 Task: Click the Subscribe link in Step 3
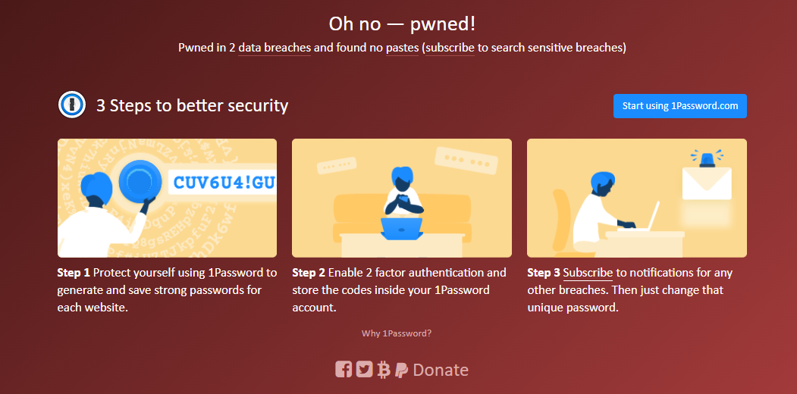point(588,273)
